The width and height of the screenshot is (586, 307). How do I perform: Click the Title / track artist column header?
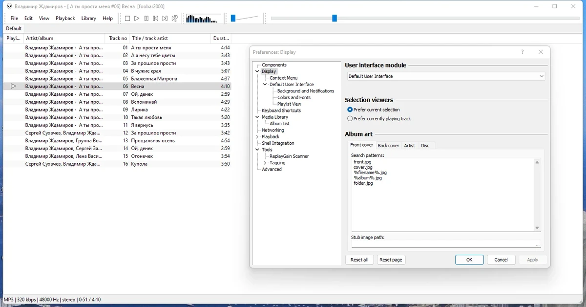170,38
